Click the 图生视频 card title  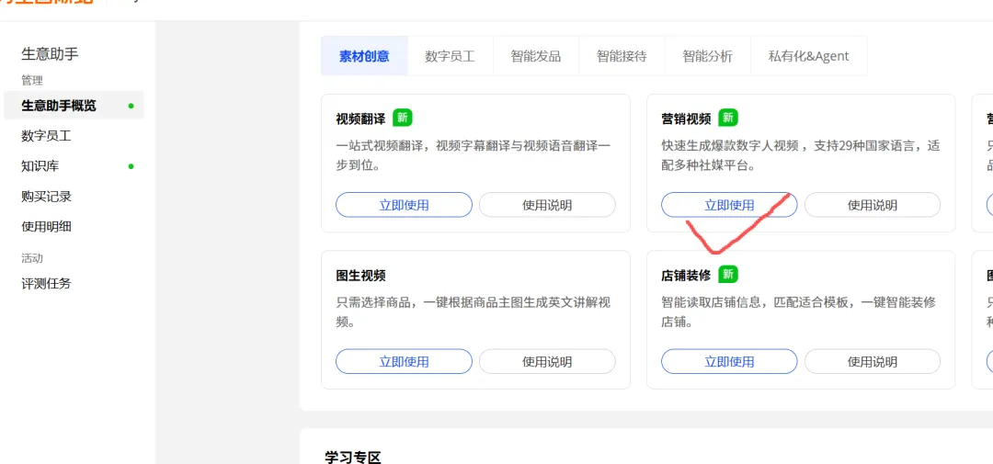[361, 276]
